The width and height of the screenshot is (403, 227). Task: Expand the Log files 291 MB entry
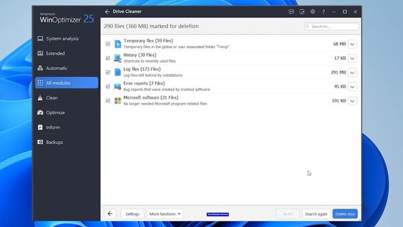(353, 73)
